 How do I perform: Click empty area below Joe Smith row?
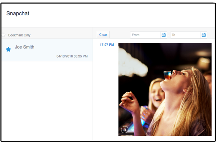pyautogui.click(x=47, y=100)
